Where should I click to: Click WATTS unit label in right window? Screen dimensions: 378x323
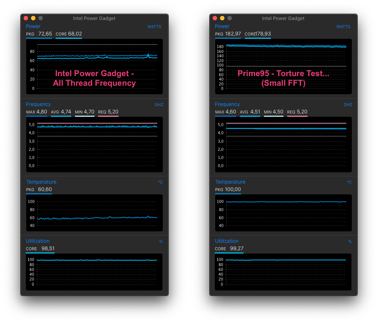pyautogui.click(x=343, y=27)
